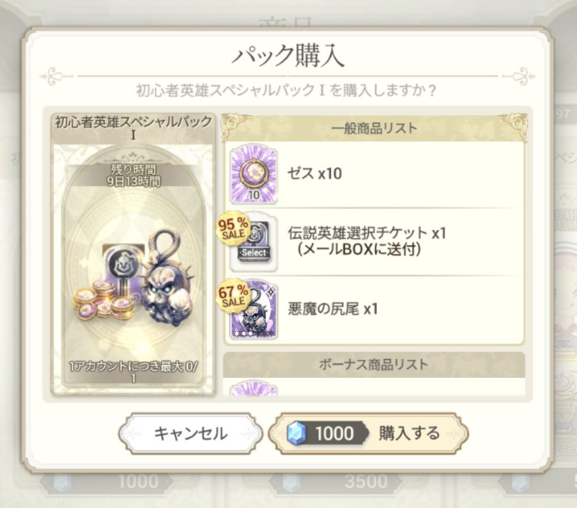Tap the 初心者英雄スペシャルパック I card title
577x508 pixels.
click(x=133, y=127)
